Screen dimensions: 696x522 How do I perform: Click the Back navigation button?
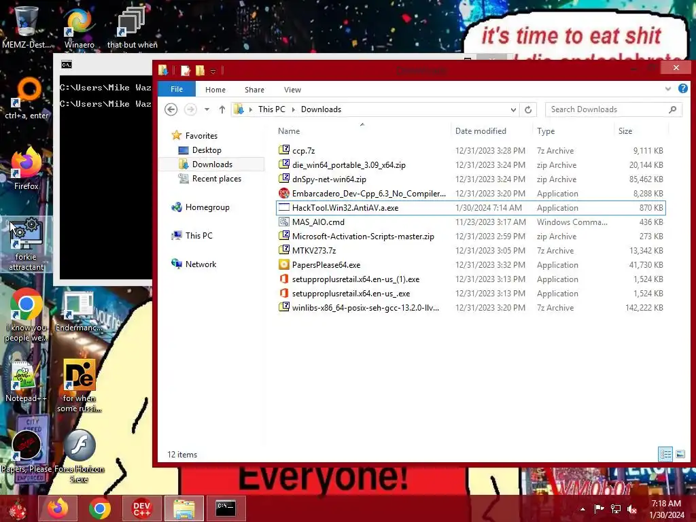tap(171, 109)
